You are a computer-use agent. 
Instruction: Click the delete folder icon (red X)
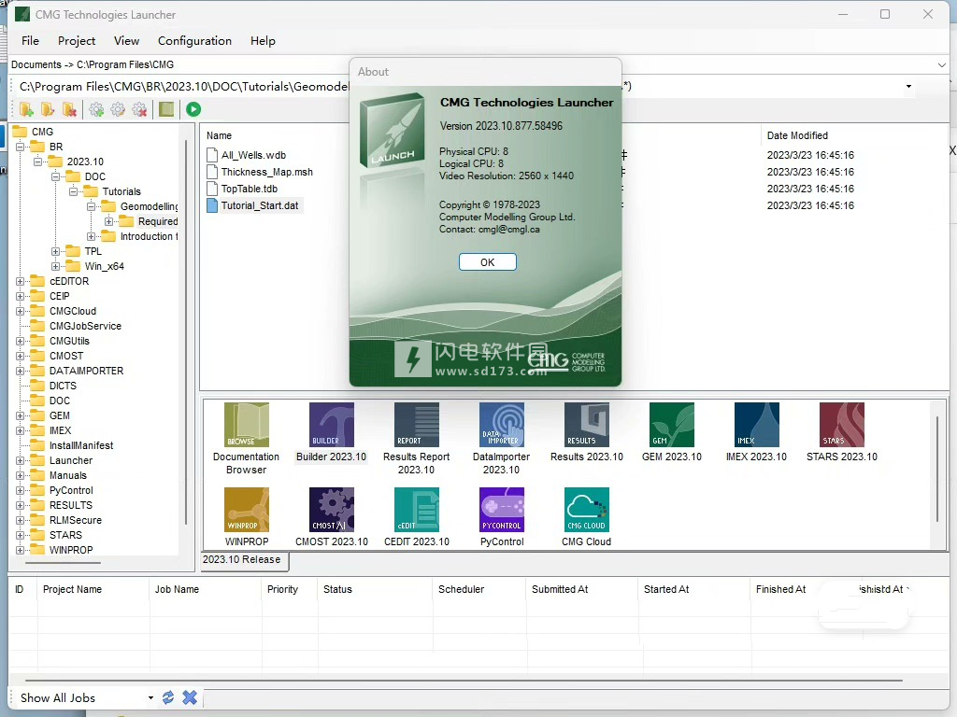click(x=69, y=110)
